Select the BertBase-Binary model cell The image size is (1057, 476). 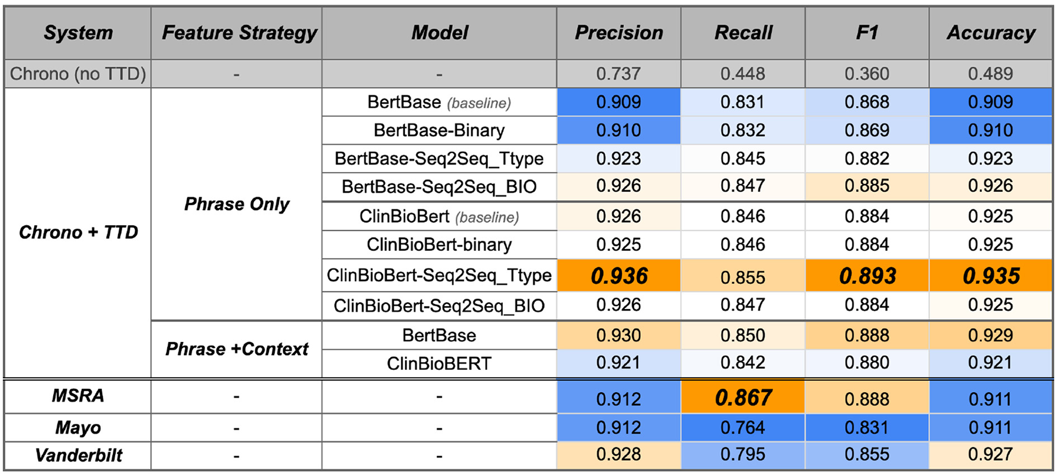439,130
